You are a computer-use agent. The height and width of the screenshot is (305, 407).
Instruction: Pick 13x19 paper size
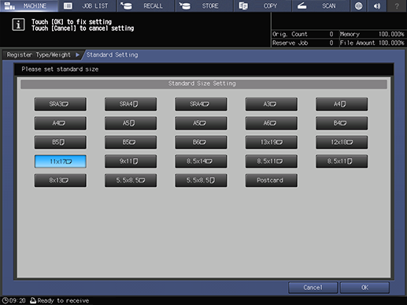point(271,142)
